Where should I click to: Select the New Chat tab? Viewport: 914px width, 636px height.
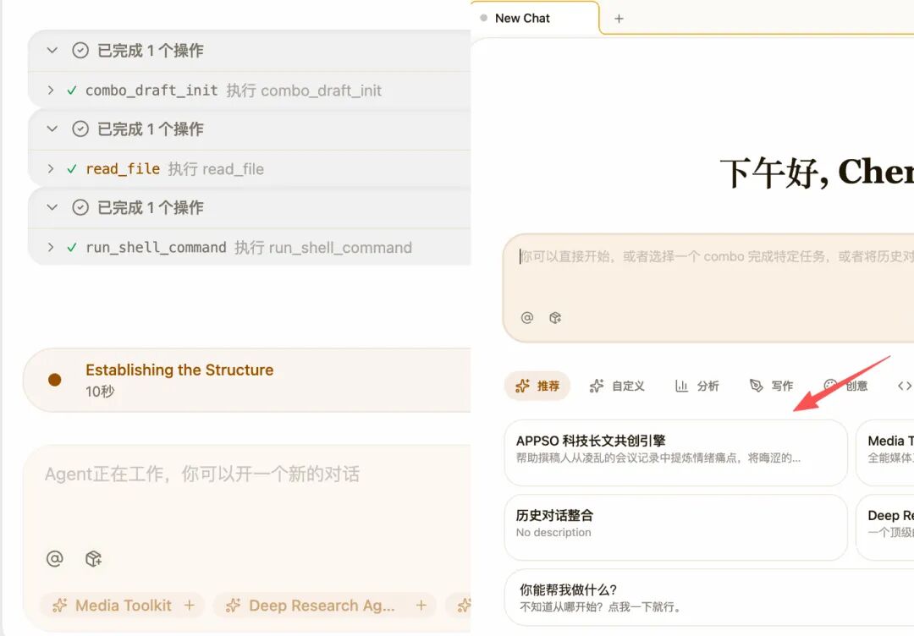point(521,17)
